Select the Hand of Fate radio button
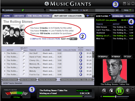The image size is (135, 101). tap(24, 57)
